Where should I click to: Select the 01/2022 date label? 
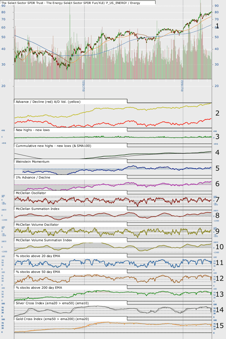[182, 86]
